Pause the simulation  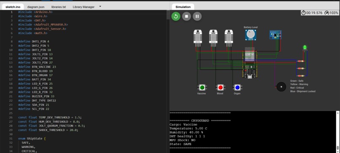[x=197, y=16]
